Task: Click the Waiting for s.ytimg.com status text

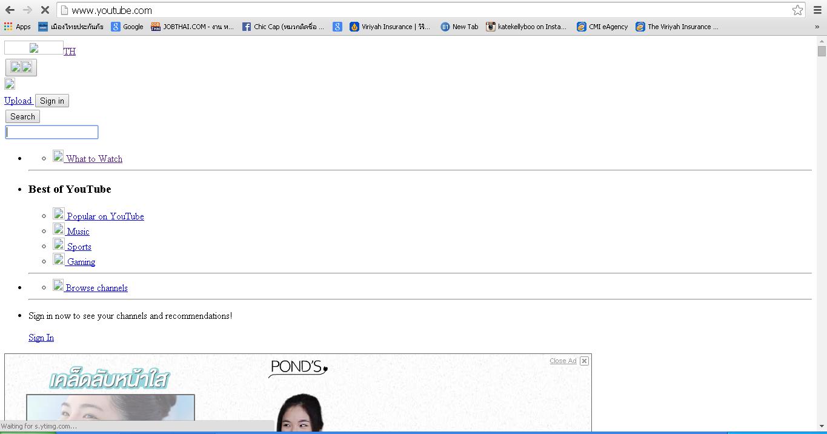Action: click(x=39, y=426)
